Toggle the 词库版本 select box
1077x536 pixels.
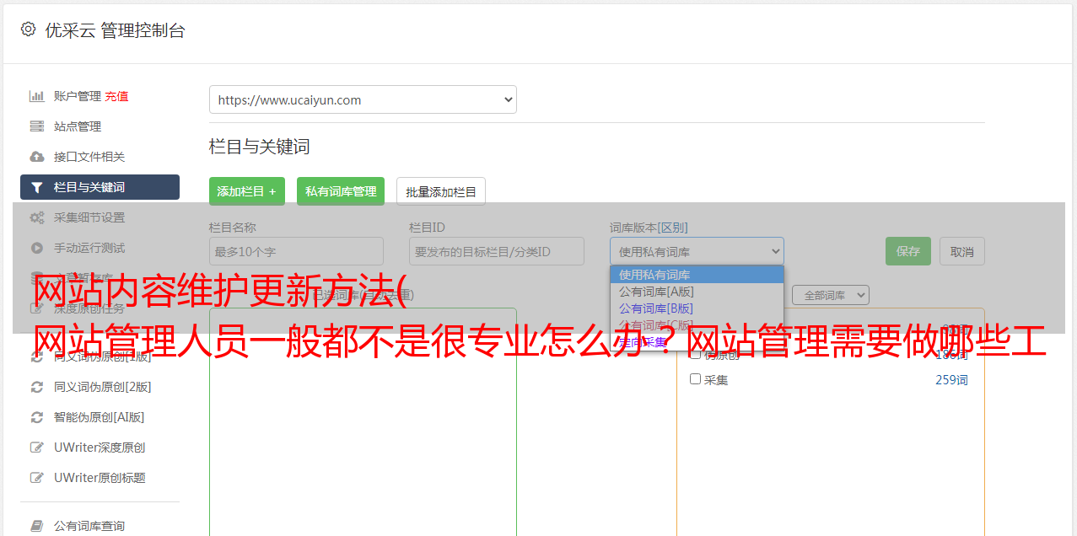point(697,251)
